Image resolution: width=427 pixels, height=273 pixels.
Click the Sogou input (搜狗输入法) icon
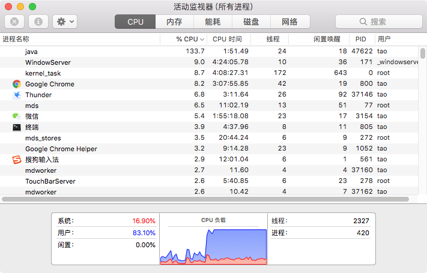(x=17, y=160)
